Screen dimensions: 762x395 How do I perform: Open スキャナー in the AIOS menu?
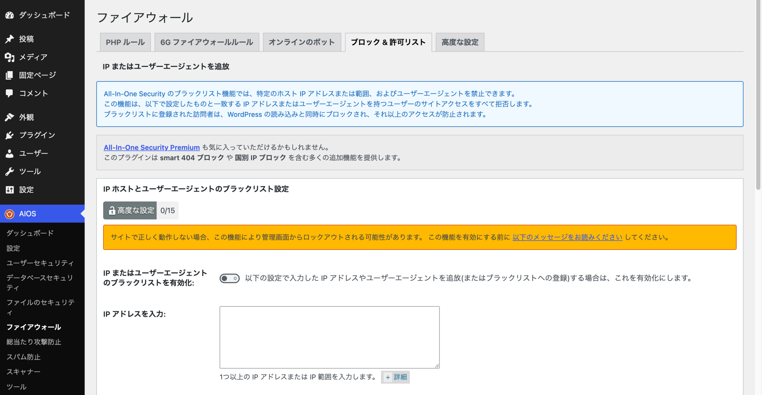(23, 372)
